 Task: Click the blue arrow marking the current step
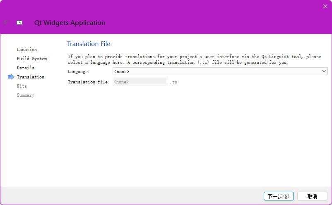click(11, 77)
